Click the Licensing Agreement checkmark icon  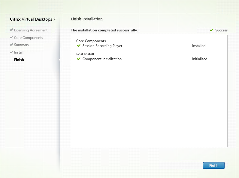tap(11, 30)
